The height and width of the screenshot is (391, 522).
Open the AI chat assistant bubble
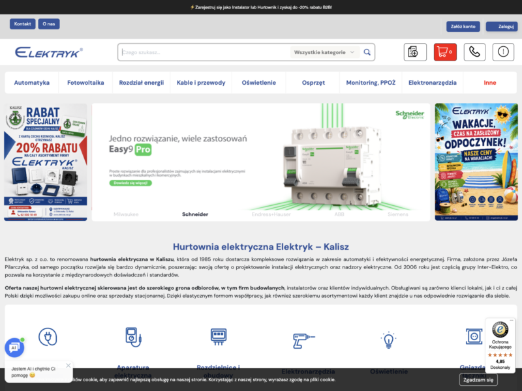coord(14,347)
